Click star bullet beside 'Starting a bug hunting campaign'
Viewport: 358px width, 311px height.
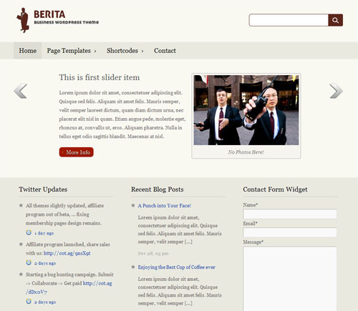[x=21, y=274]
